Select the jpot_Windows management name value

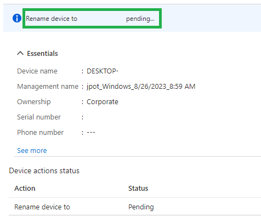141,87
